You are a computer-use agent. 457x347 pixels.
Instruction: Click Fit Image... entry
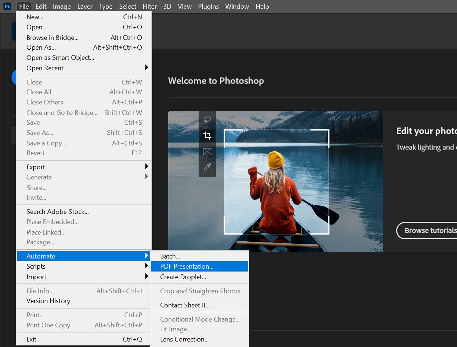(x=200, y=329)
